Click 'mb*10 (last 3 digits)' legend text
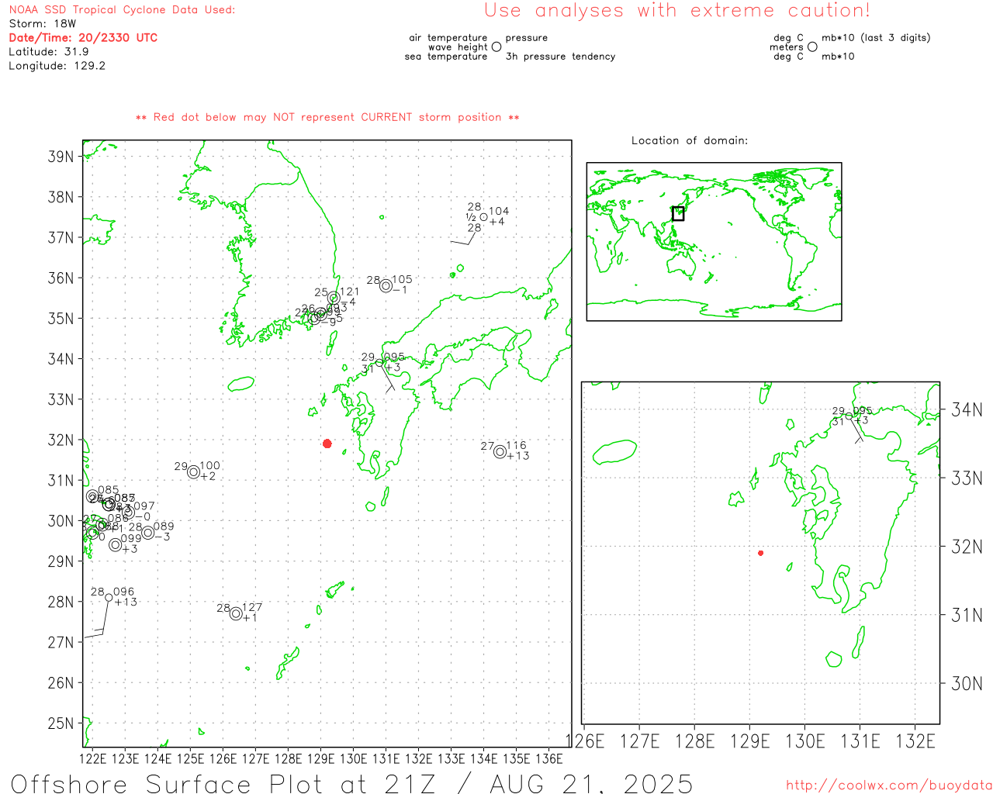This screenshot has height=794, width=993. tap(876, 37)
